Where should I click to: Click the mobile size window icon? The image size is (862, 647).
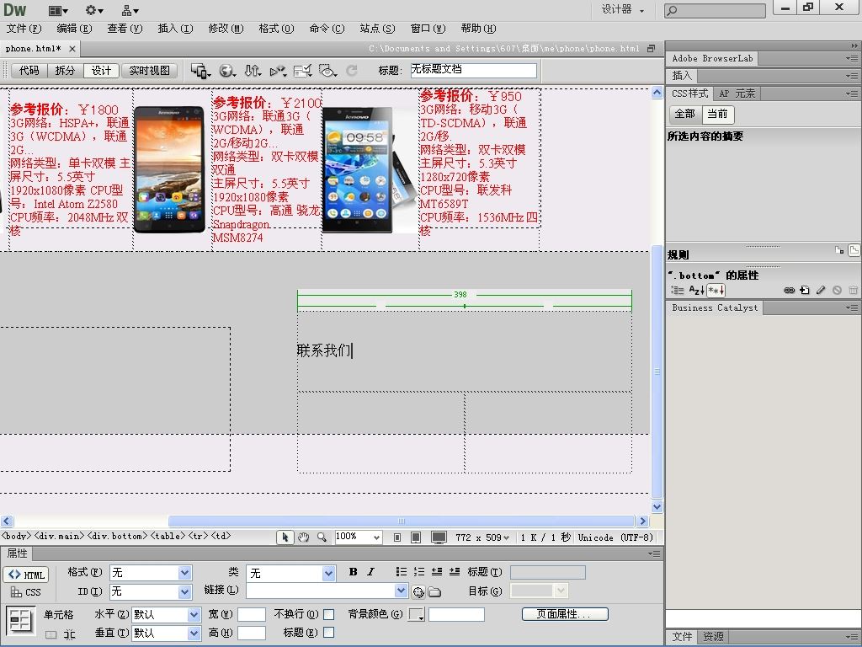[397, 537]
